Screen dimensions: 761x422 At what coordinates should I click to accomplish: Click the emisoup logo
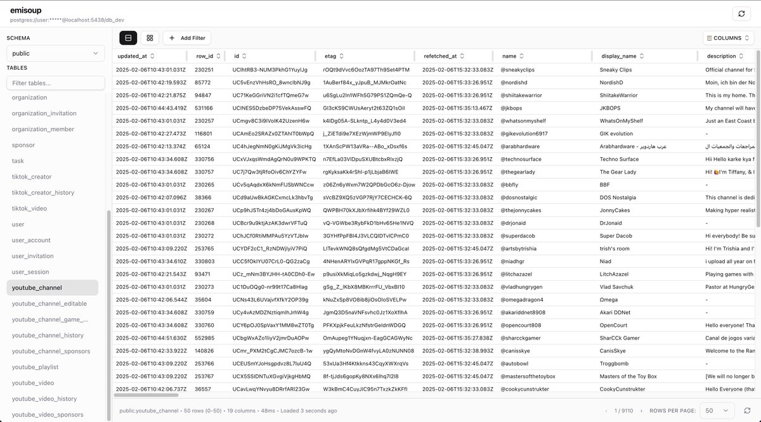point(24,10)
